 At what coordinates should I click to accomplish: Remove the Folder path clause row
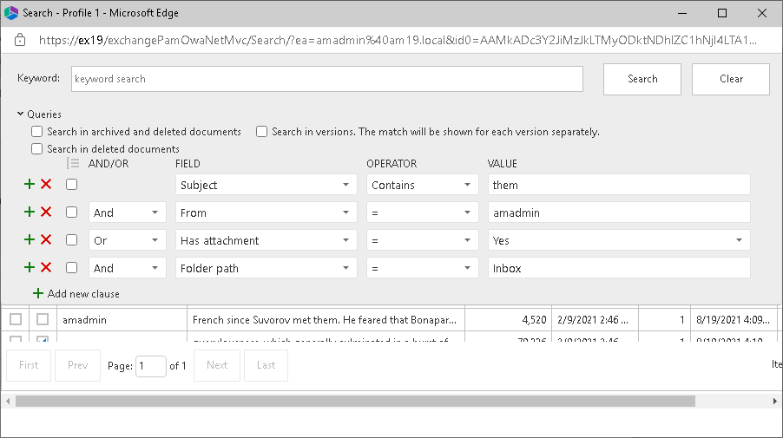(46, 268)
